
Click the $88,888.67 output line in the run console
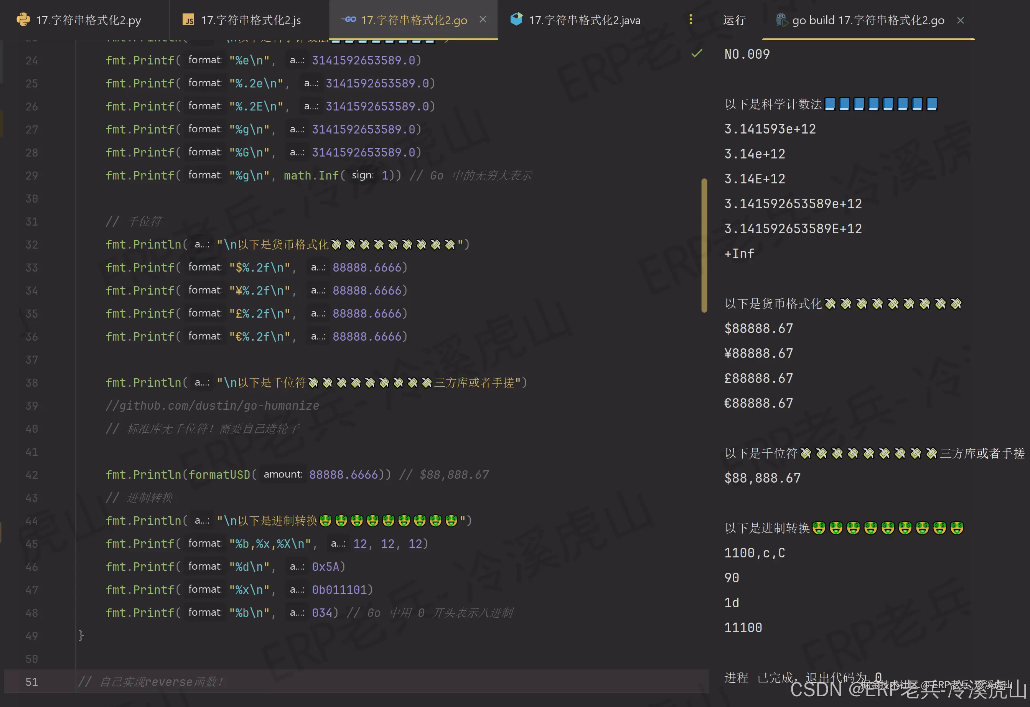tap(762, 478)
